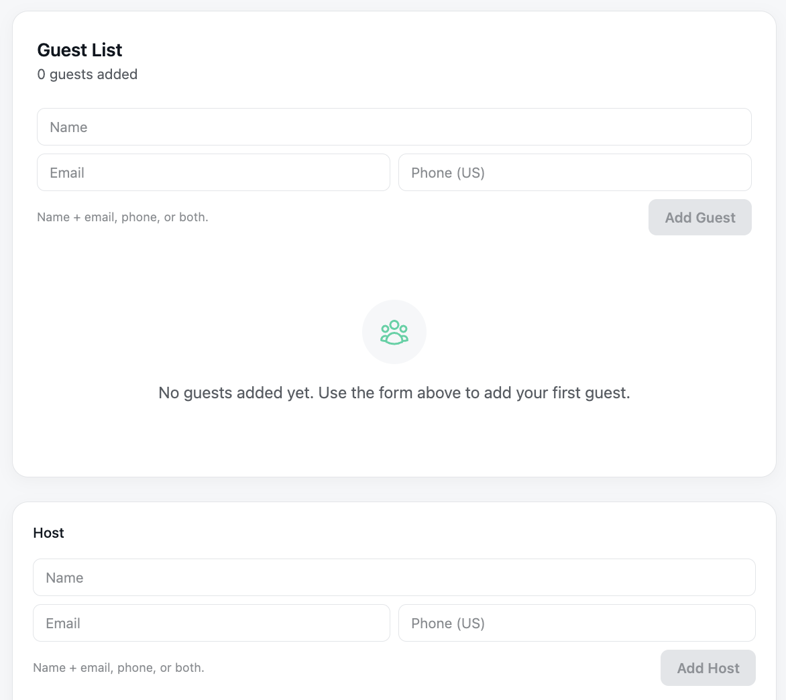Image resolution: width=786 pixels, height=700 pixels.
Task: Click the hint text beside Add Guest
Action: point(123,217)
